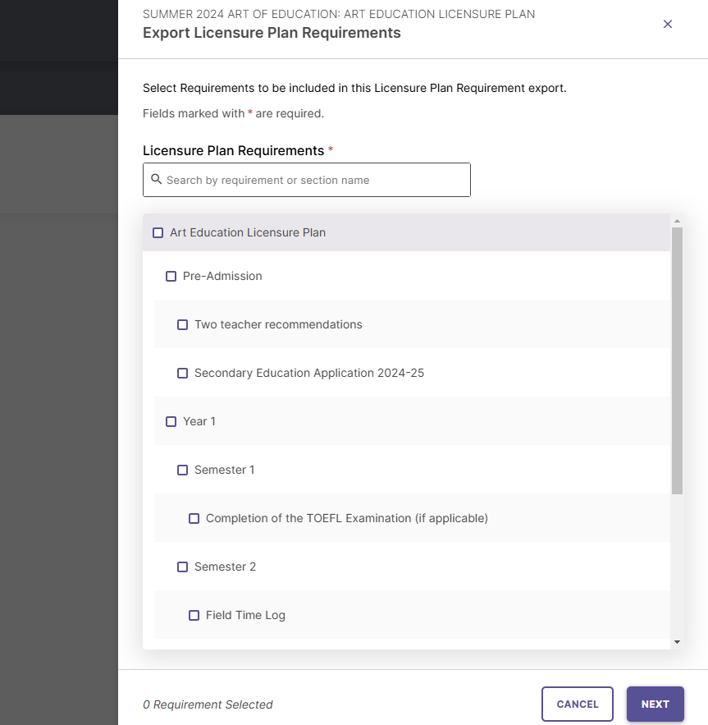Click the scroll down arrow of list
Viewport: 708px width, 725px height.
tap(677, 642)
